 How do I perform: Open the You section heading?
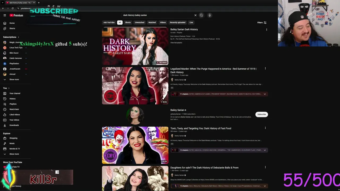(x=6, y=88)
